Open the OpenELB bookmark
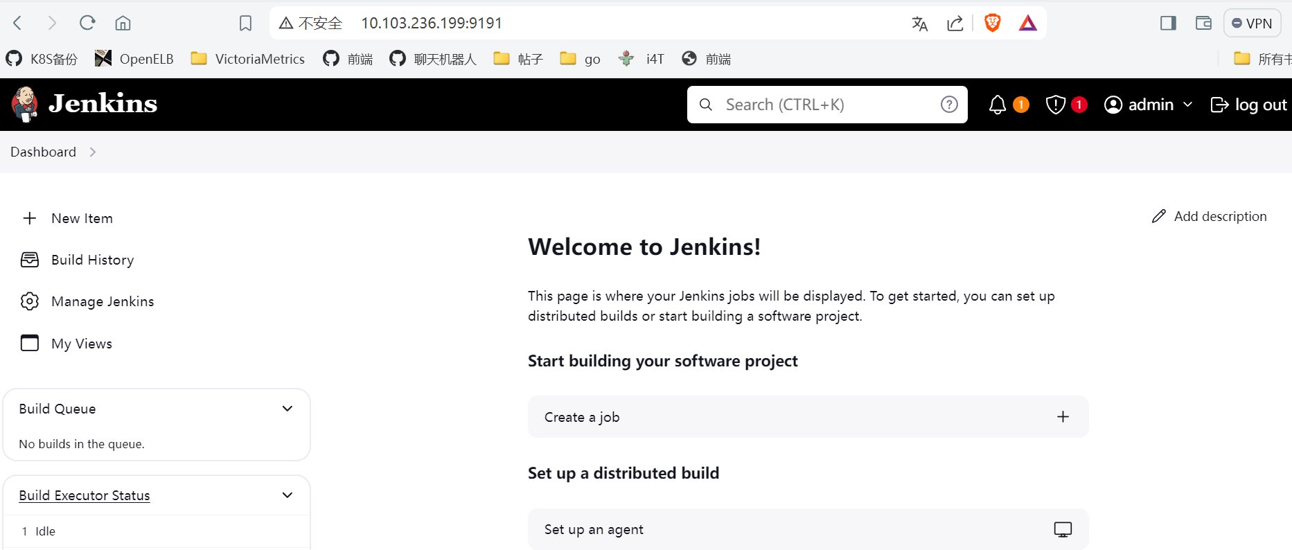 134,59
